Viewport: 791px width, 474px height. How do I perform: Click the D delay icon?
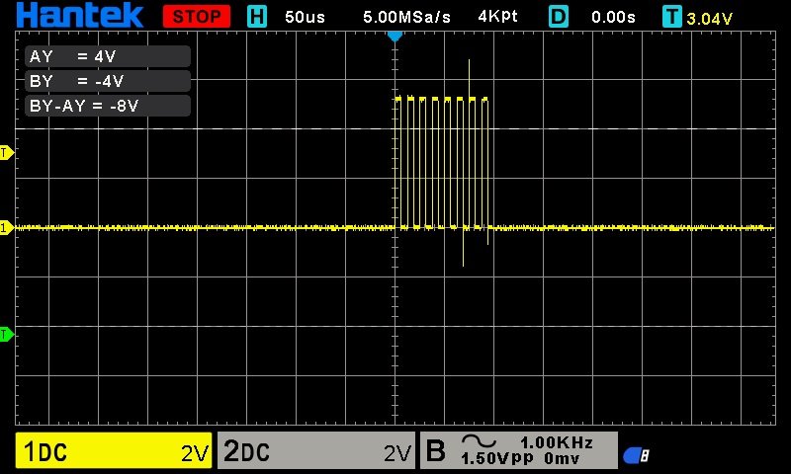[558, 17]
